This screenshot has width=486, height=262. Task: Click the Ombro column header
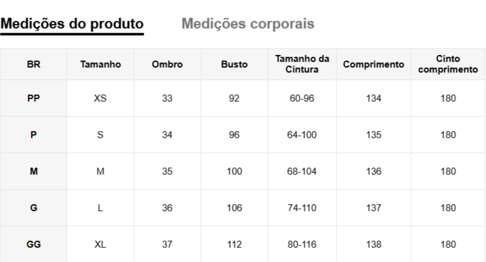(x=167, y=64)
